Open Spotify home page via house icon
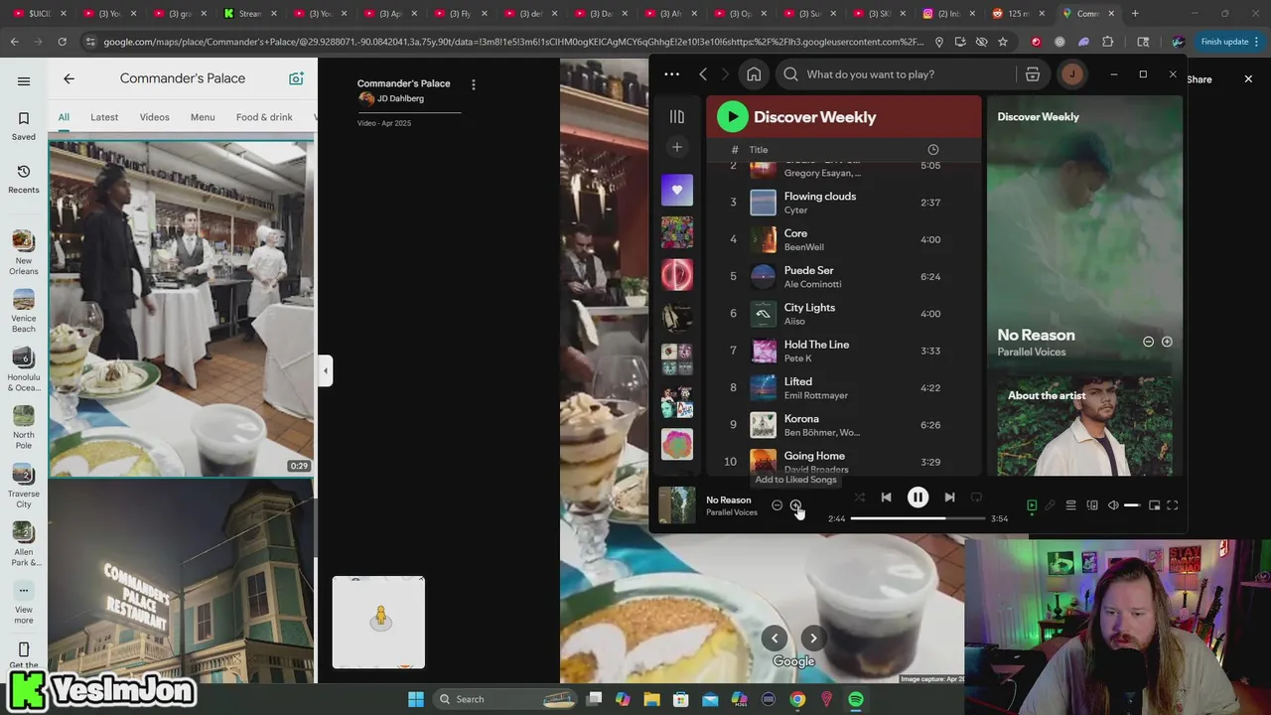The image size is (1271, 715). (754, 74)
